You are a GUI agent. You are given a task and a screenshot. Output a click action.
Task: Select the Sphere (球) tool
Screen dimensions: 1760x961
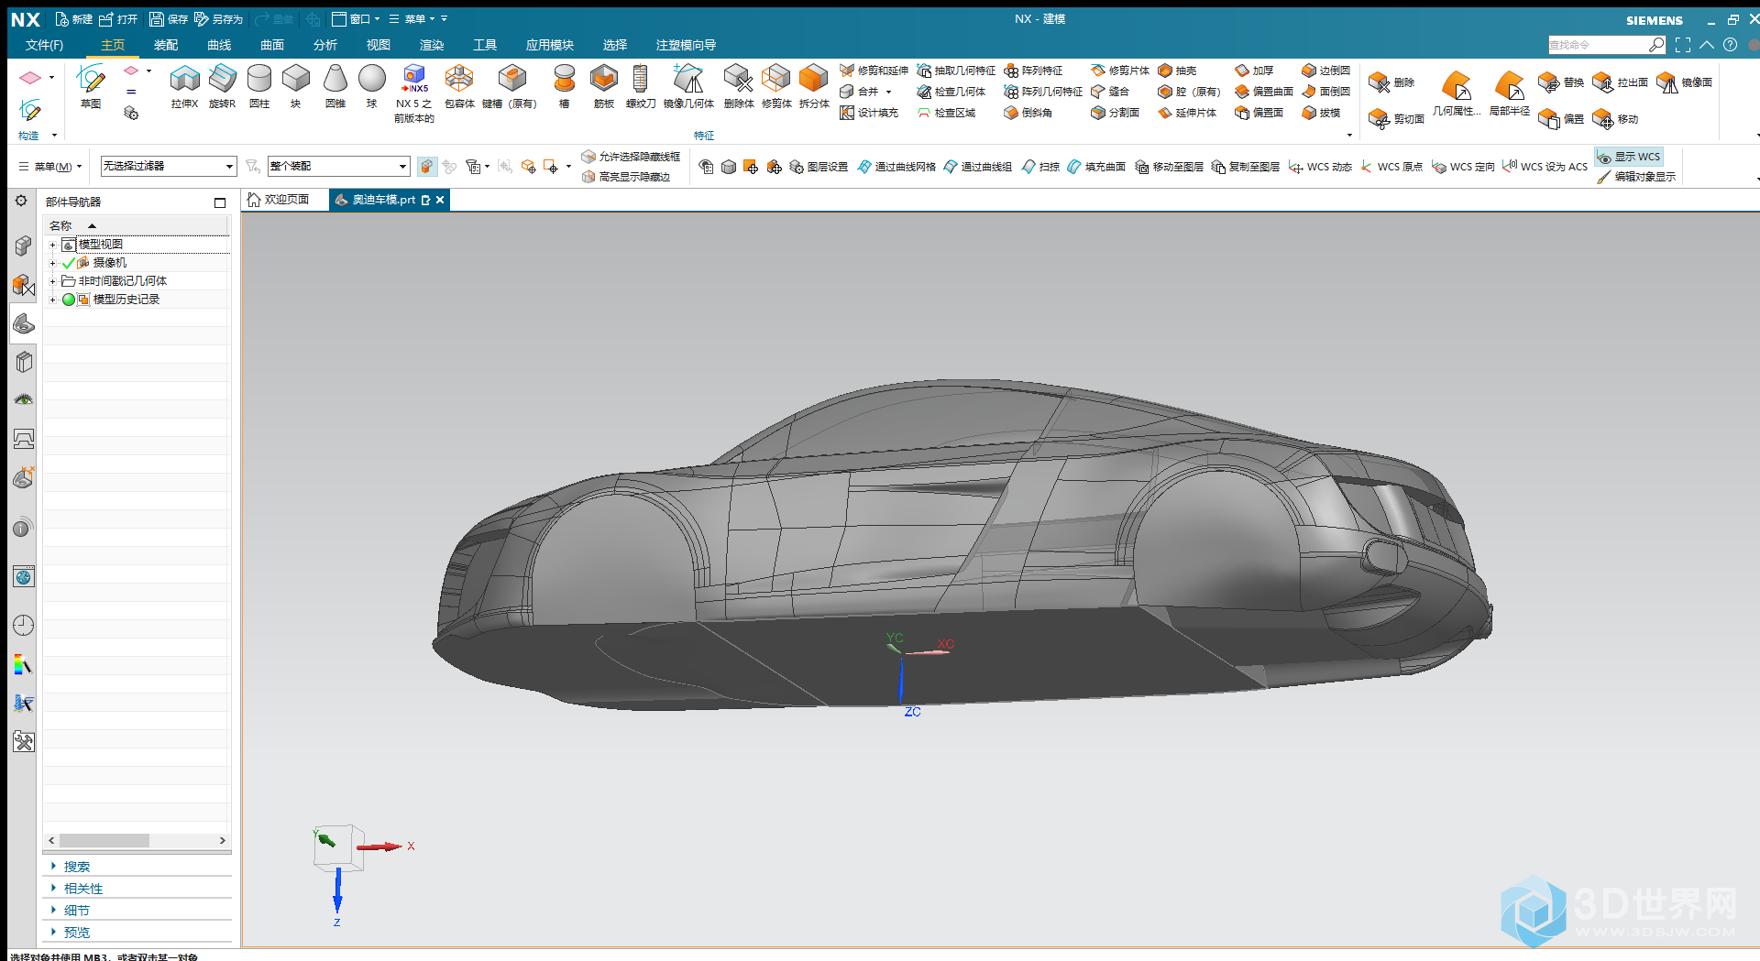(371, 85)
